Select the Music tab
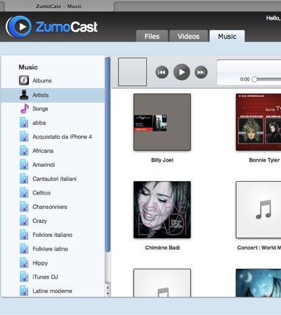The image size is (281, 315). pyautogui.click(x=227, y=36)
